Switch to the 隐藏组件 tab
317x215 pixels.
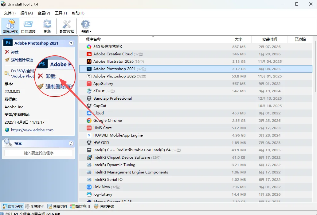58,206
